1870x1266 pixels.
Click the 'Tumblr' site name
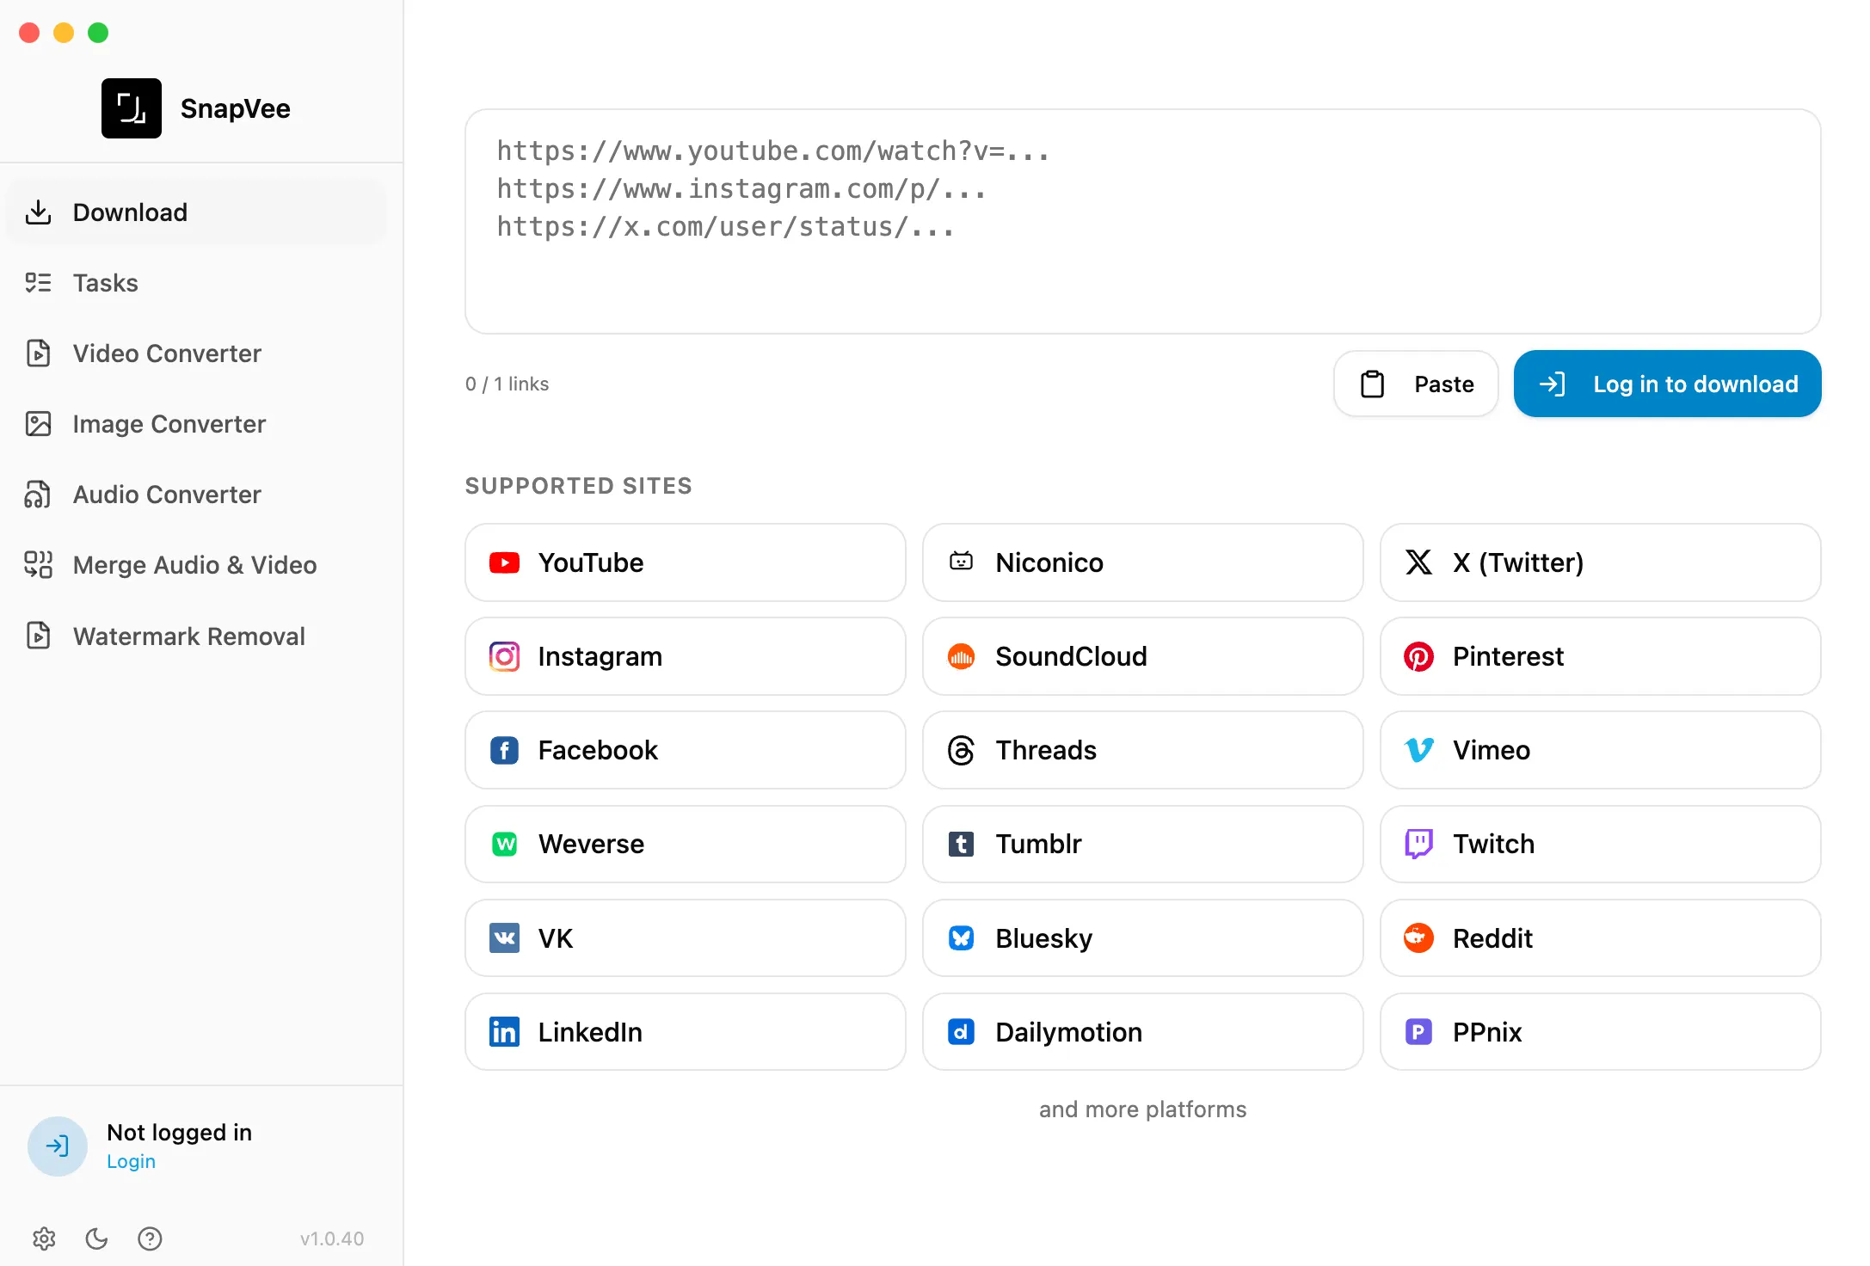tap(1038, 844)
